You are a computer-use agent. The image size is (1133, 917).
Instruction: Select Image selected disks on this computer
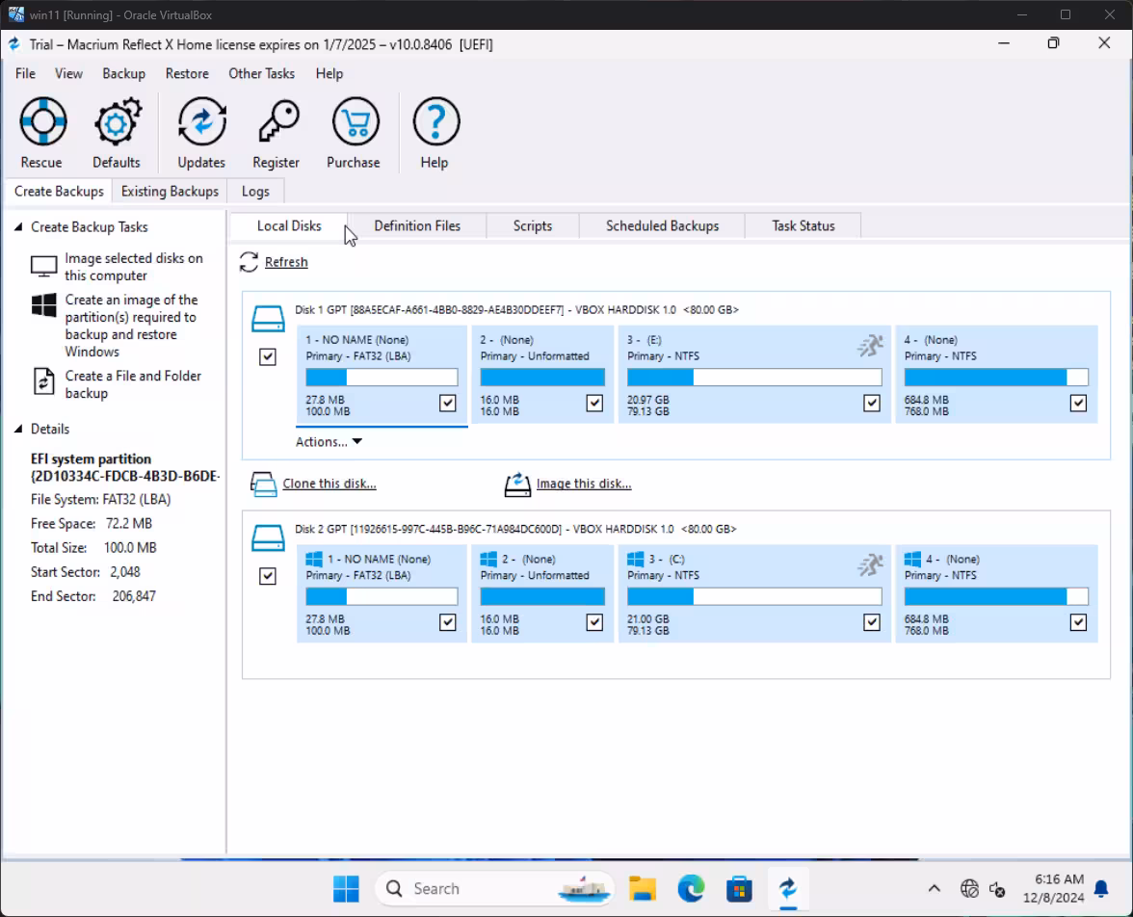134,267
